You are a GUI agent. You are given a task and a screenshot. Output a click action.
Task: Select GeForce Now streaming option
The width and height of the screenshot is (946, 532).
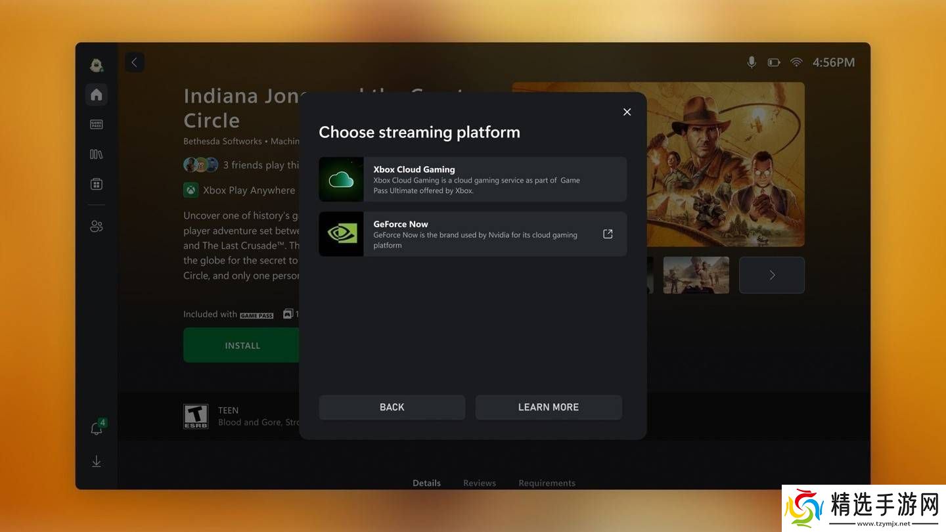point(472,234)
